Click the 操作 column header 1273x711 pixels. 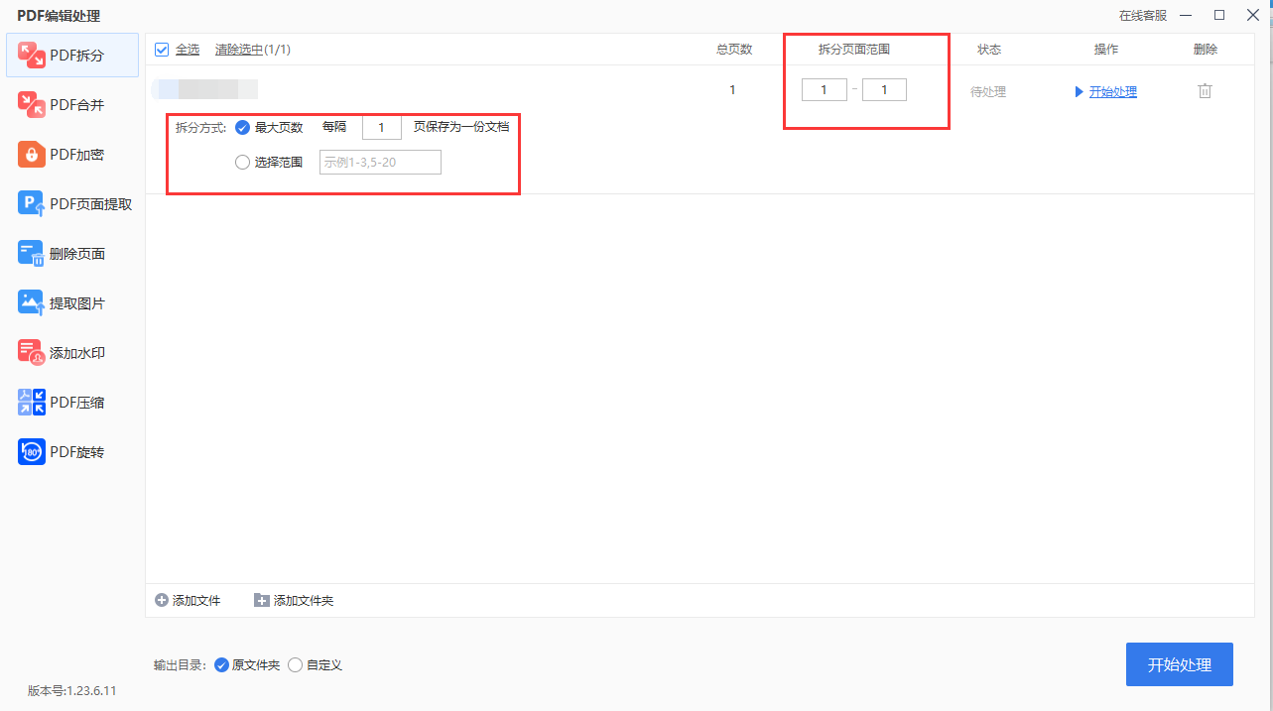(1106, 50)
